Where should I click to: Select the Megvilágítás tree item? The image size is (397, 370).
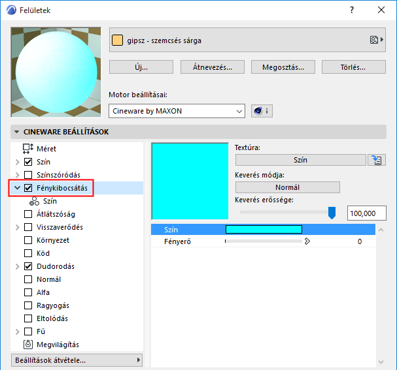click(58, 345)
